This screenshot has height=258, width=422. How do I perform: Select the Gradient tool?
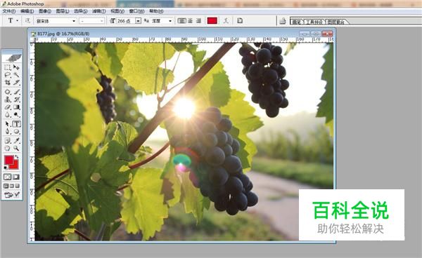point(17,107)
